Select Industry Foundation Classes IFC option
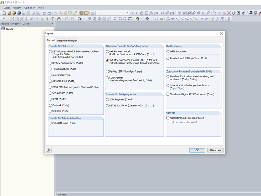This screenshot has height=196, width=261. click(x=107, y=60)
